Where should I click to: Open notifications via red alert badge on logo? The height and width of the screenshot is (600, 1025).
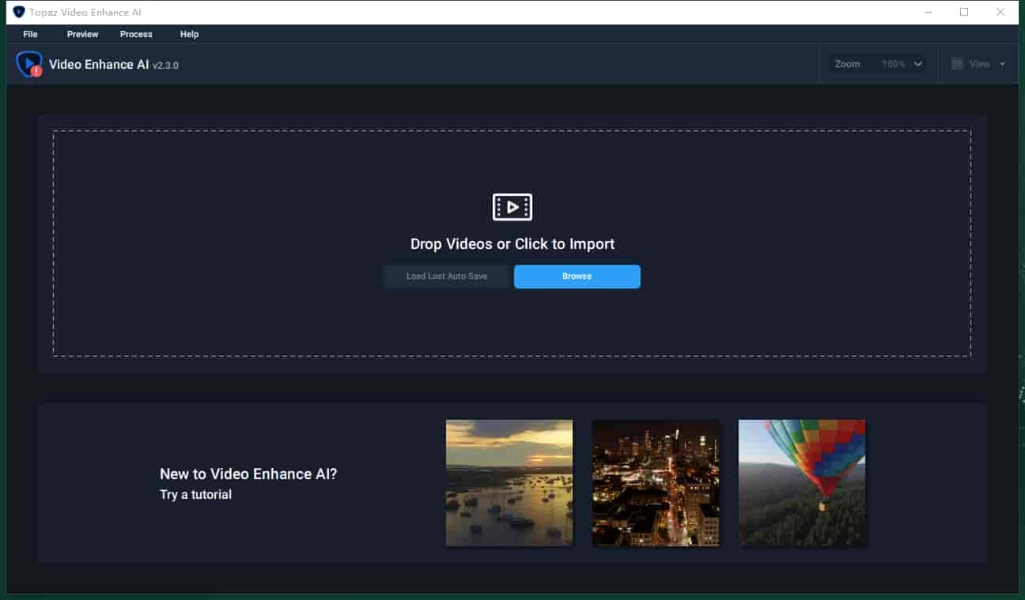pyautogui.click(x=37, y=73)
